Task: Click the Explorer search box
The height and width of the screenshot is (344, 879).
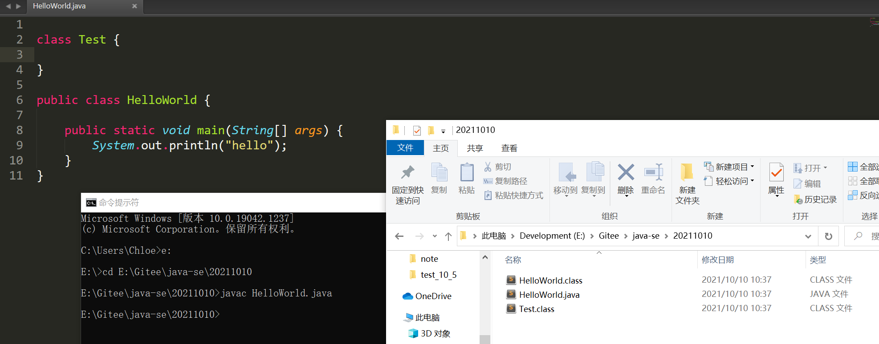Action: pyautogui.click(x=862, y=236)
